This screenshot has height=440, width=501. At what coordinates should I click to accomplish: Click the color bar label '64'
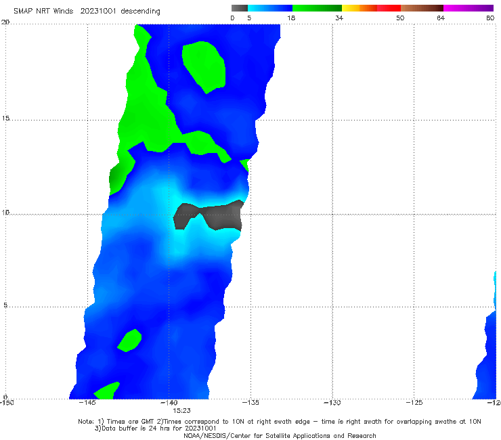[441, 18]
